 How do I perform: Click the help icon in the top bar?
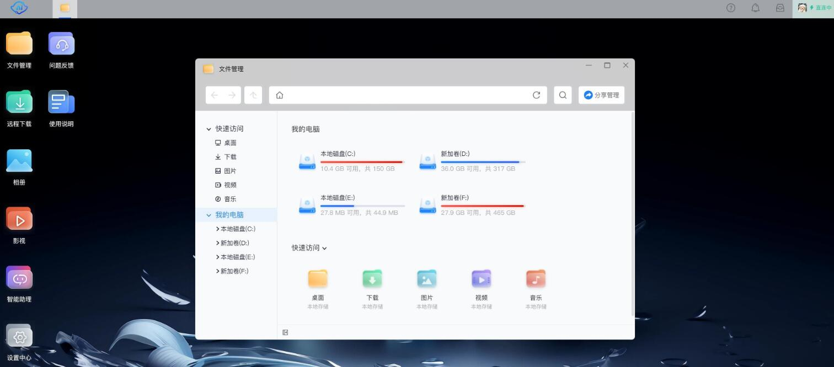coord(731,8)
